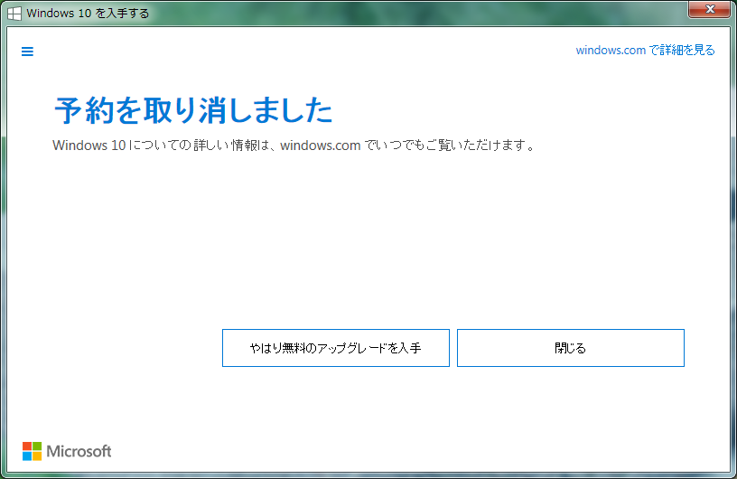The image size is (737, 479).
Task: Open the hamburger menu icon
Action: (x=27, y=52)
